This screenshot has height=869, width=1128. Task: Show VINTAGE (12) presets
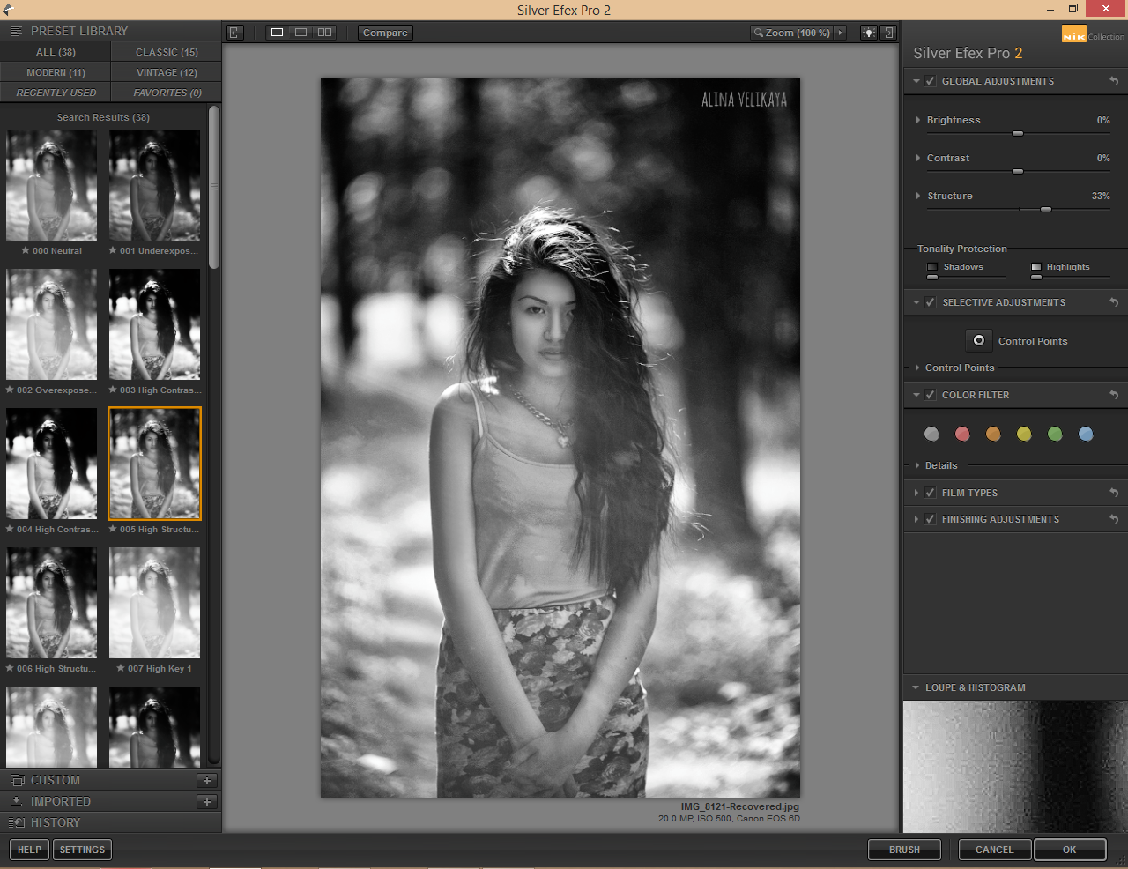167,72
